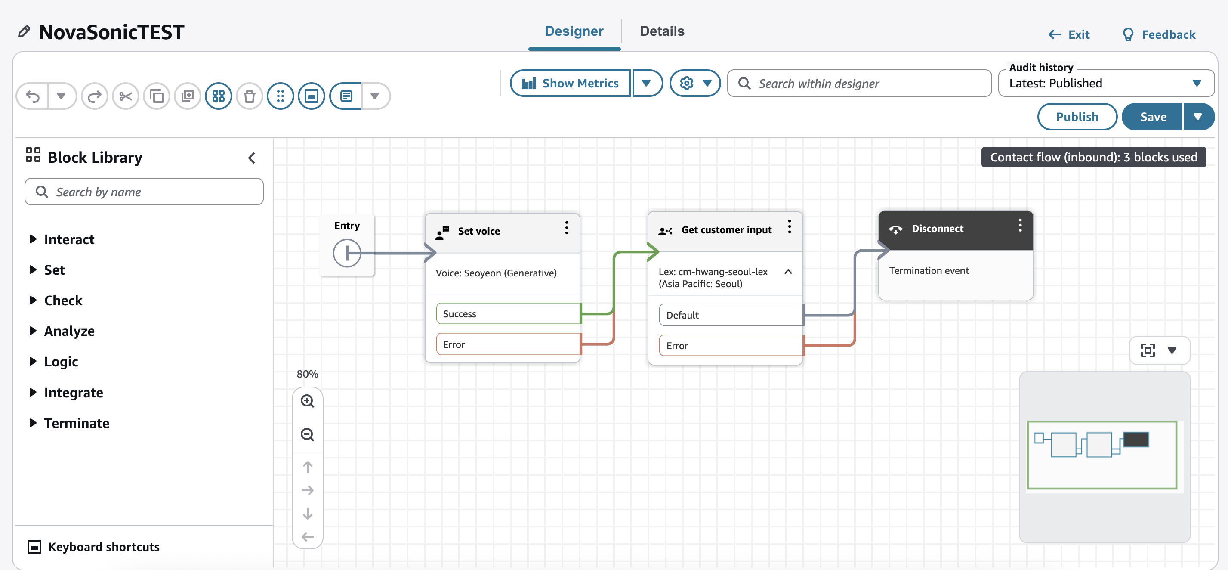
Task: Click the scissors cut icon
Action: (125, 96)
